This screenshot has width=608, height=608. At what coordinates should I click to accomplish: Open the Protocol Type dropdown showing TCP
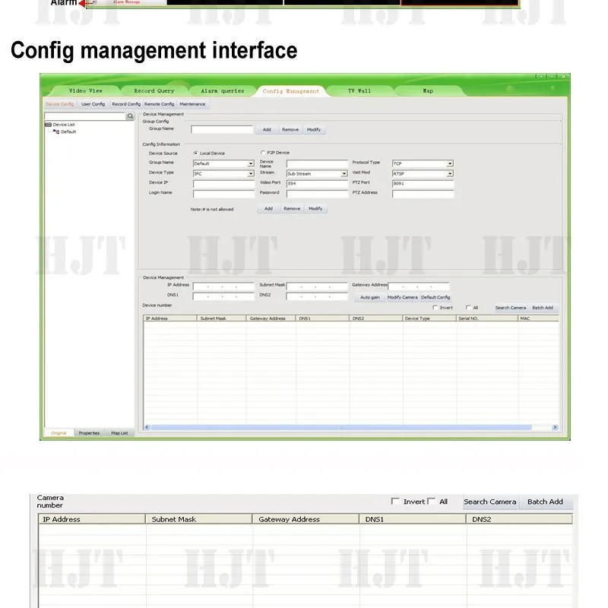click(x=423, y=163)
